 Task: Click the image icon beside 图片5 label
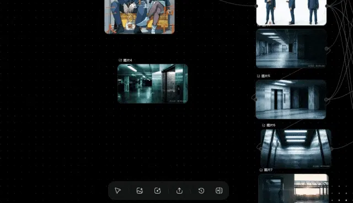coord(259,76)
